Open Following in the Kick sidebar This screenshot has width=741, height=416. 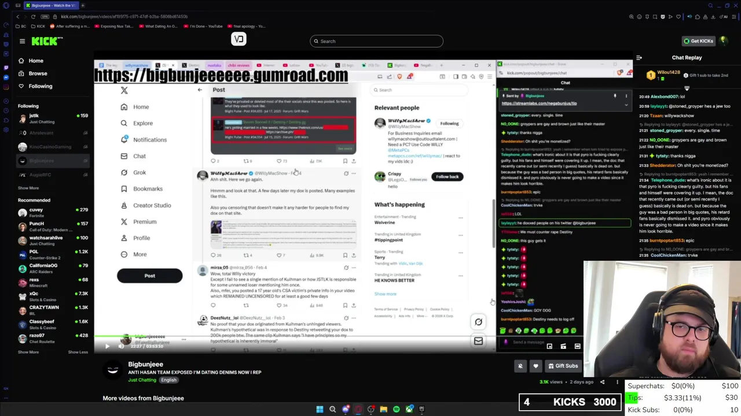[x=40, y=86]
